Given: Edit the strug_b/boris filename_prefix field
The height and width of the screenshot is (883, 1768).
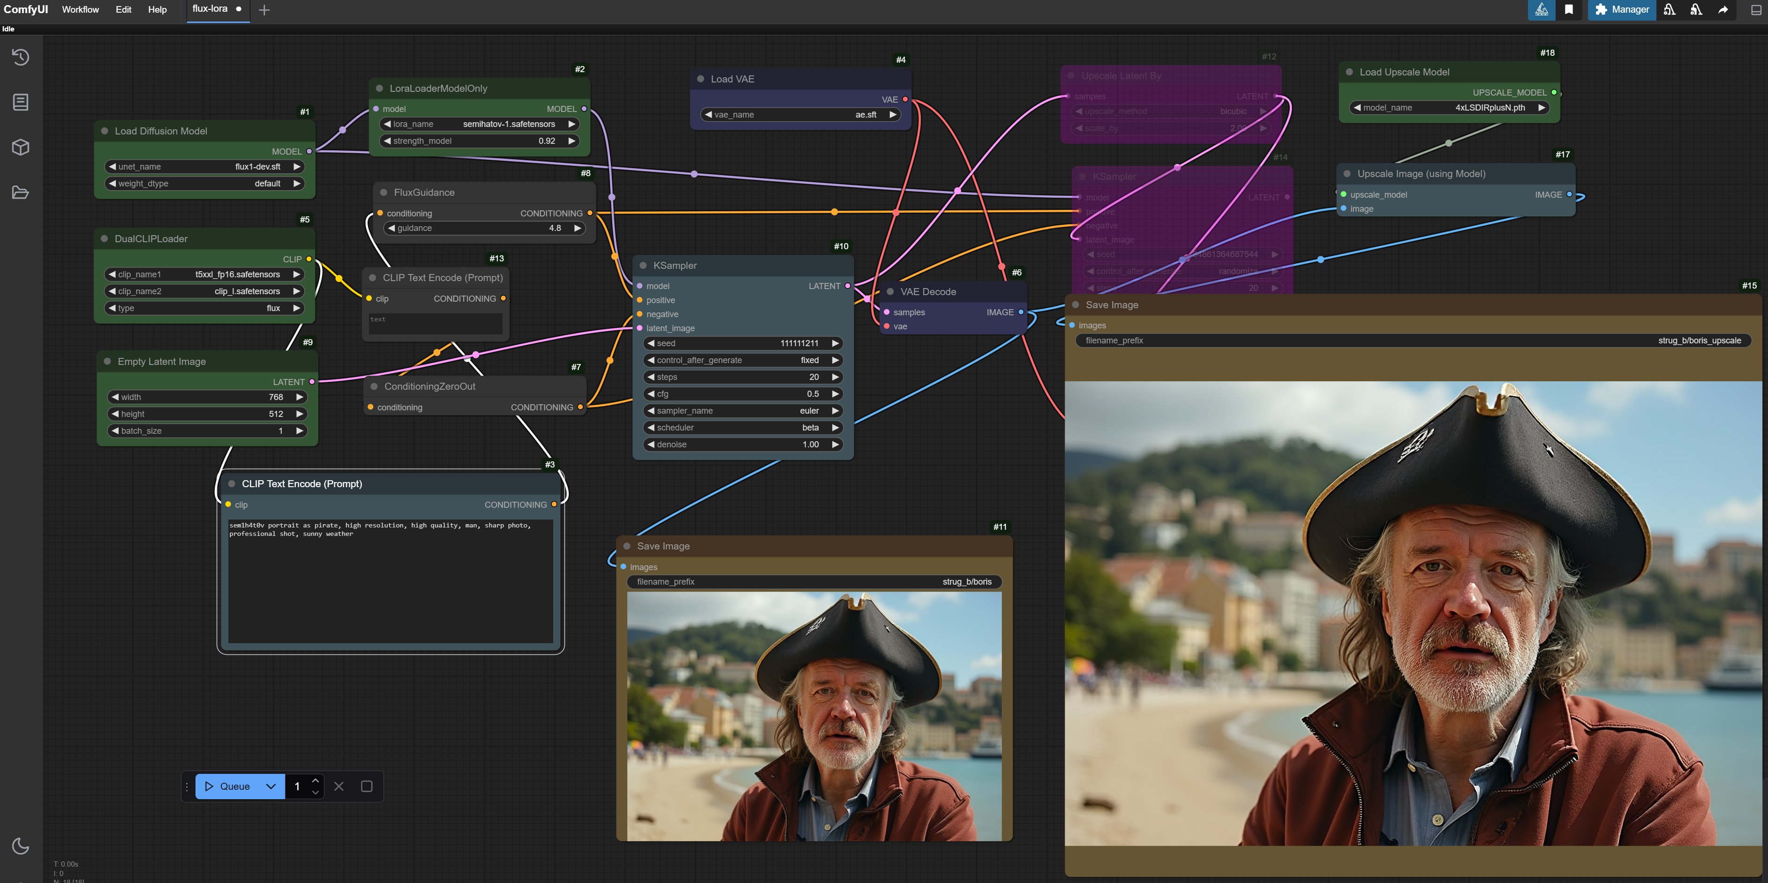Looking at the screenshot, I should click(x=814, y=582).
